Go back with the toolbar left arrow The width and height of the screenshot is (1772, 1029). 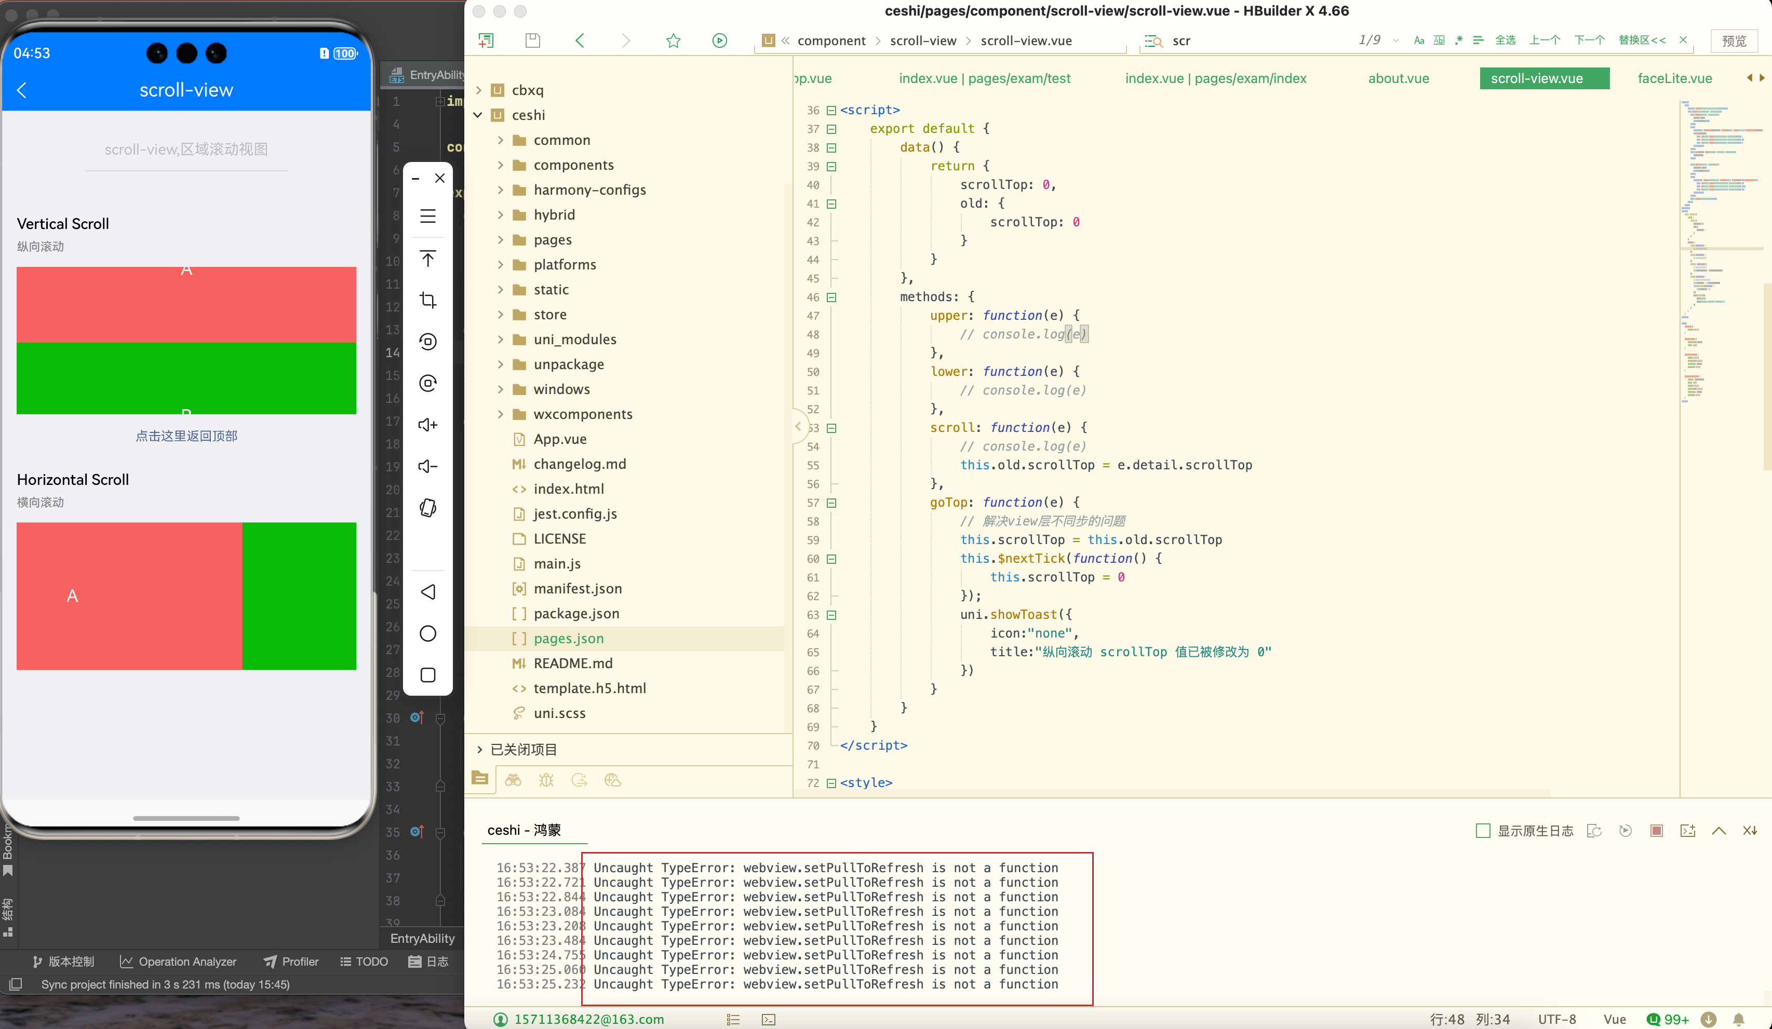coord(580,41)
